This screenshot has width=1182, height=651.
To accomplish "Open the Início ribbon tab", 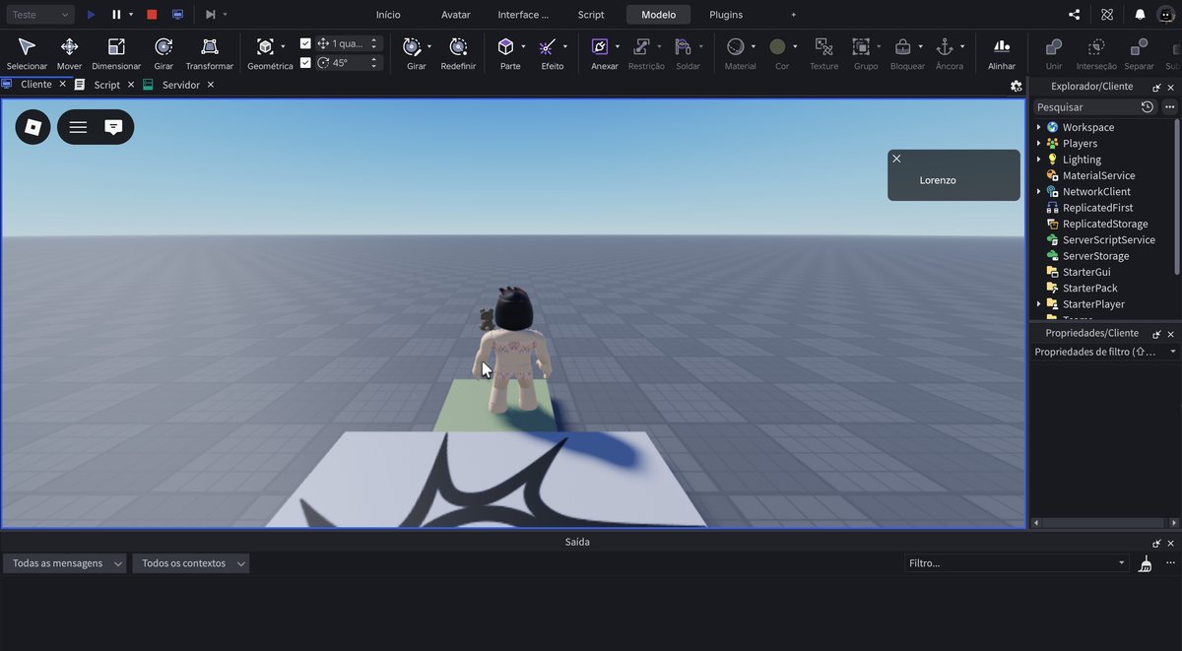I will (388, 15).
